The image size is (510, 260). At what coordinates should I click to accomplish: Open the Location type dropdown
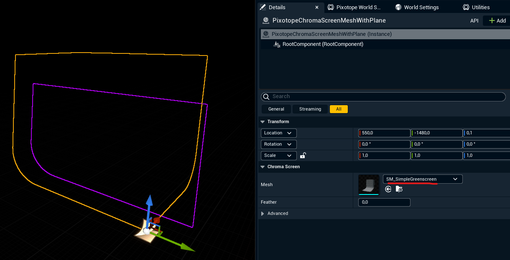point(278,133)
